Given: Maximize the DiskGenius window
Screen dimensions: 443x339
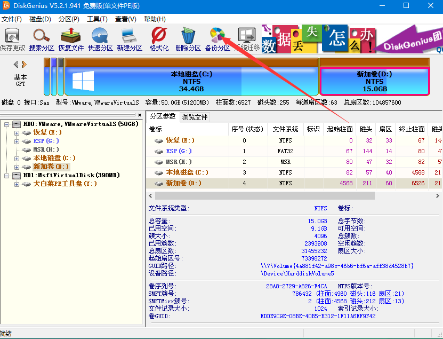Looking at the screenshot, I should [406, 6].
